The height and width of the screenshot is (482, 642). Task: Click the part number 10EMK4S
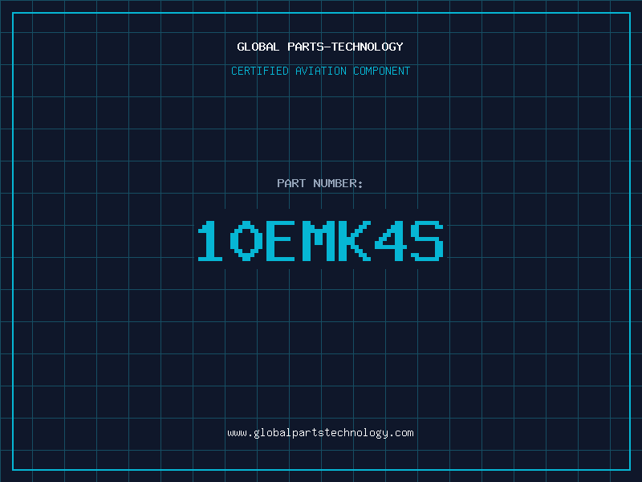tap(320, 241)
